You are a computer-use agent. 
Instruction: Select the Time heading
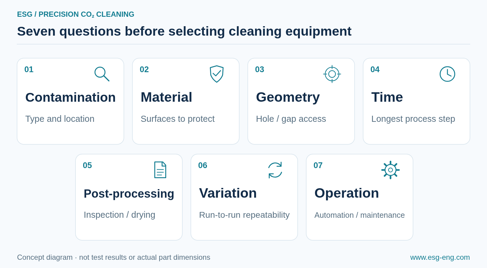387,97
